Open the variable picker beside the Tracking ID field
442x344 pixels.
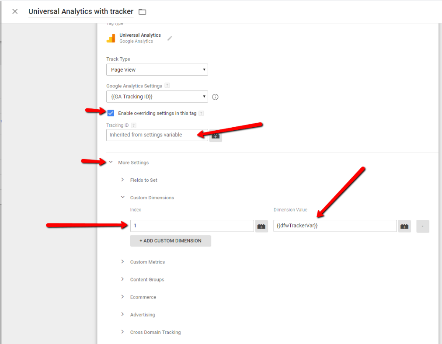(x=216, y=136)
